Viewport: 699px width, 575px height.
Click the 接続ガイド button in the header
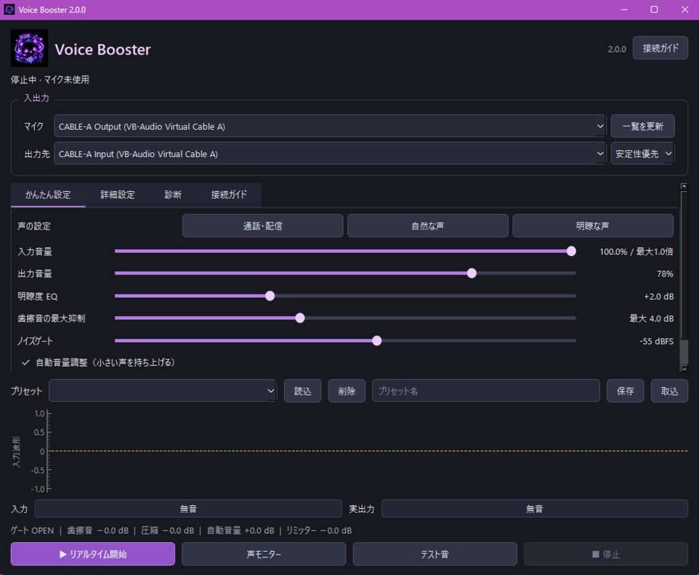point(660,48)
